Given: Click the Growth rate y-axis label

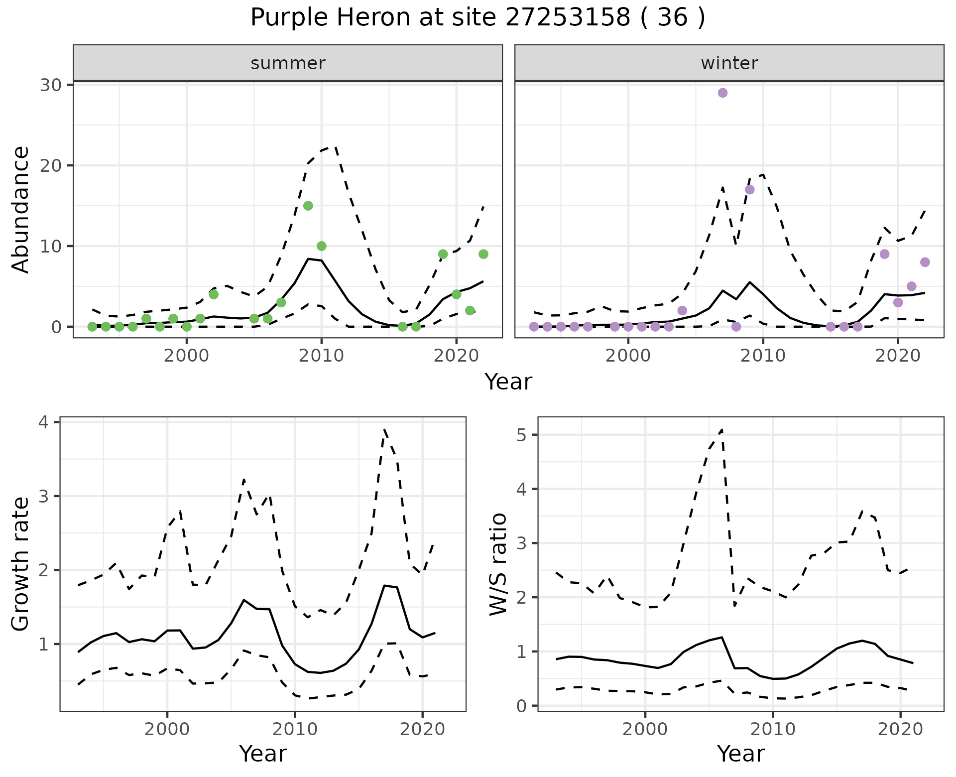Looking at the screenshot, I should pos(21,564).
